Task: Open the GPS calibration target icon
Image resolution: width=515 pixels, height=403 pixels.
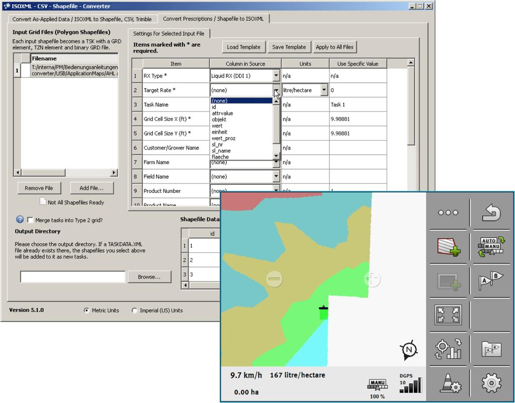Action: click(448, 349)
